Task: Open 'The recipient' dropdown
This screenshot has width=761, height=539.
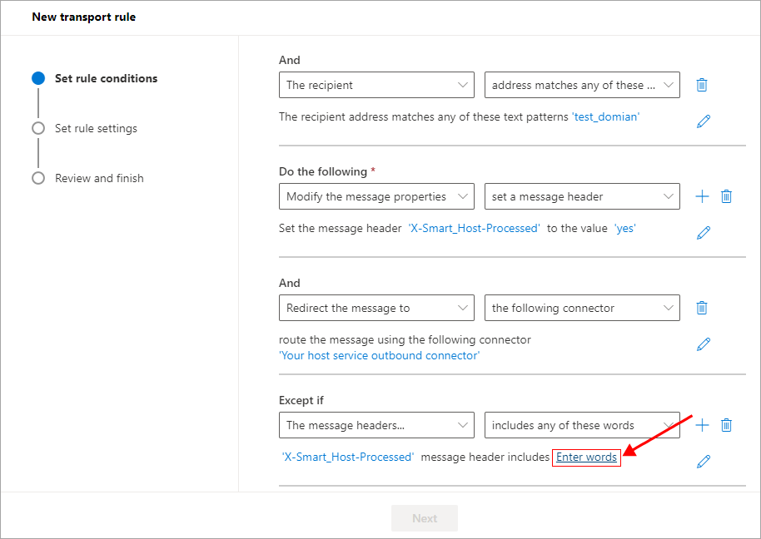Action: 376,85
